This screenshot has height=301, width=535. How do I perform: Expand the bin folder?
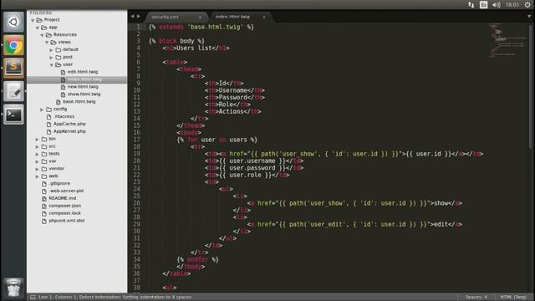tap(37, 140)
